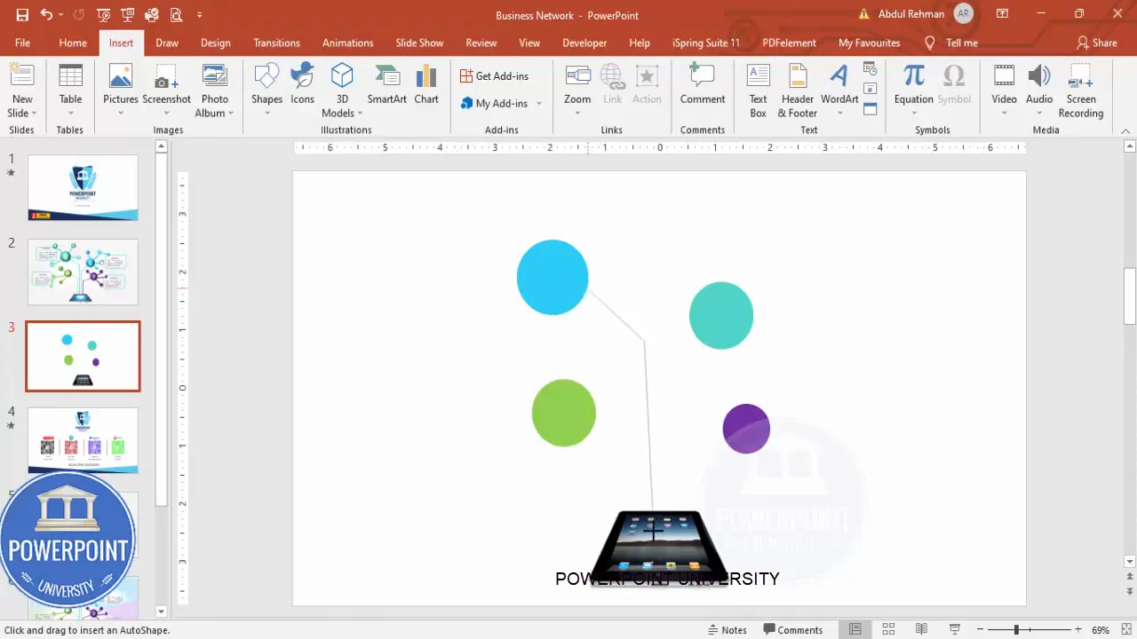Switch to the Home tab

[x=73, y=43]
